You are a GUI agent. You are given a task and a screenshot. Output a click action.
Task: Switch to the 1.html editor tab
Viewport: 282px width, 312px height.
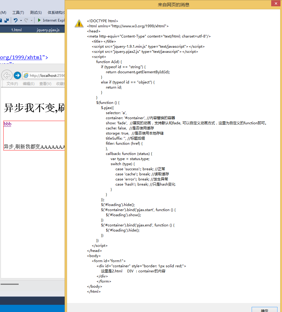[16, 30]
